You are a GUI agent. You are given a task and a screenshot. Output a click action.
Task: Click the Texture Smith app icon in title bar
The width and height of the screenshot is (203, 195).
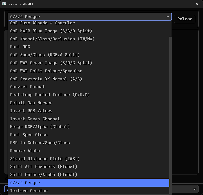[4, 4]
